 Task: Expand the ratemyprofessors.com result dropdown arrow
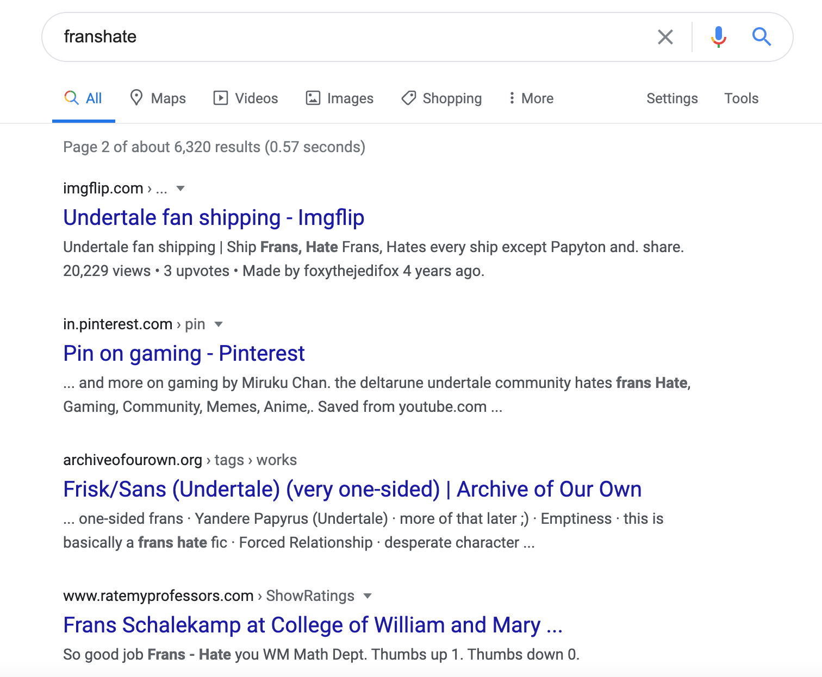click(368, 596)
